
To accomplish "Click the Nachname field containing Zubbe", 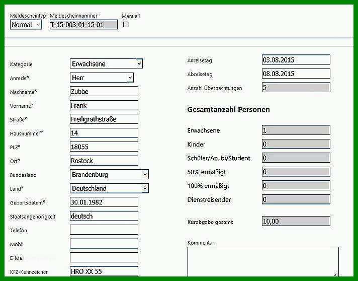I will tap(104, 91).
